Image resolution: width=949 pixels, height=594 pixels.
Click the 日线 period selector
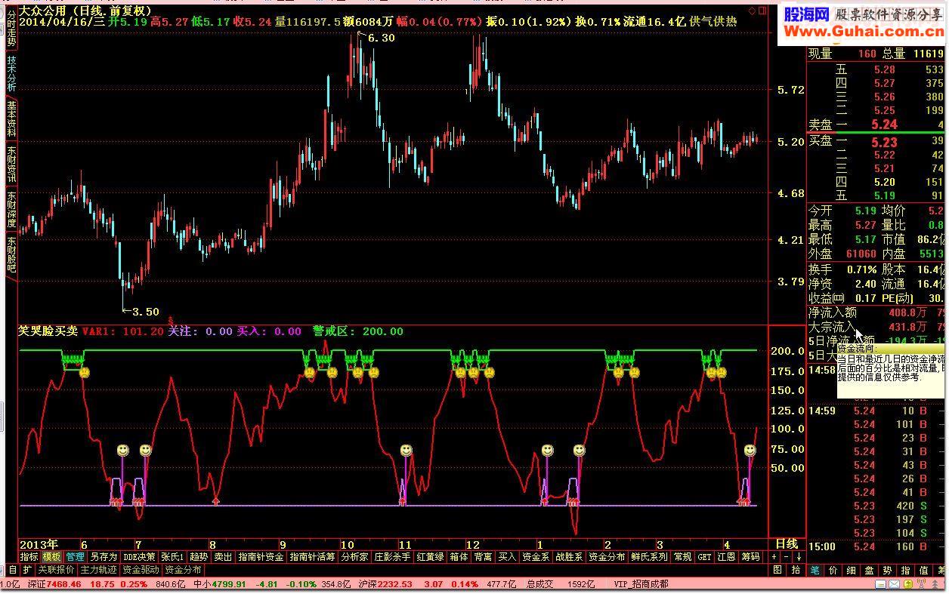coord(787,544)
